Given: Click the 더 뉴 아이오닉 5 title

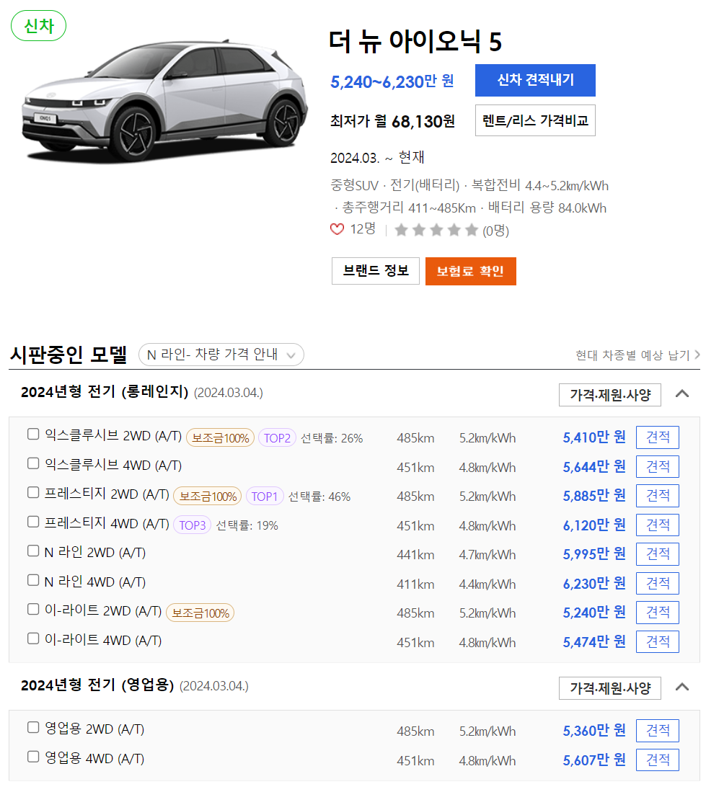Looking at the screenshot, I should tap(415, 41).
